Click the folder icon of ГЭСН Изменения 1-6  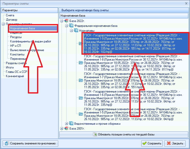pyautogui.click(x=81, y=98)
